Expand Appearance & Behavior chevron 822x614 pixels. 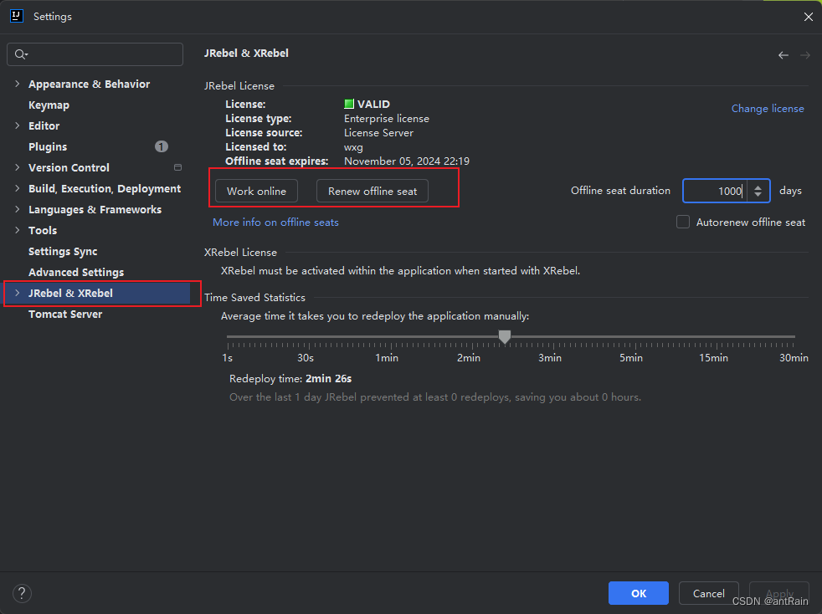click(x=18, y=84)
